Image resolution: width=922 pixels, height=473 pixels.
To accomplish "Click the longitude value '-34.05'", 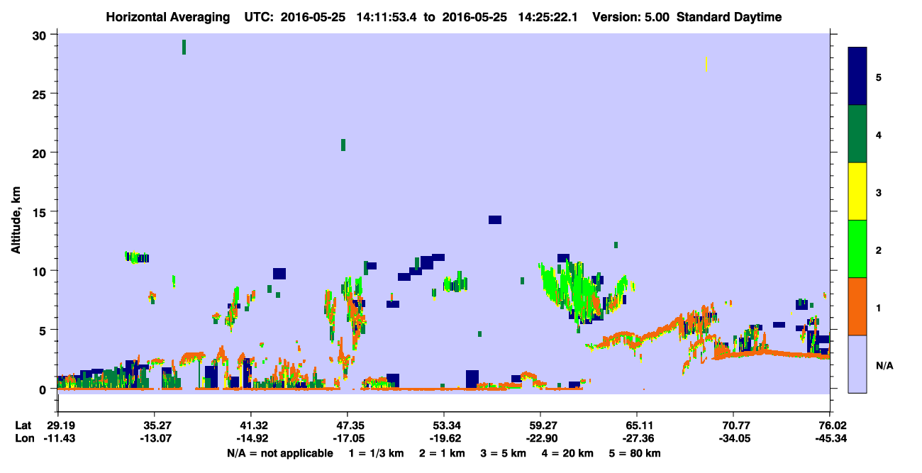I will [x=733, y=438].
